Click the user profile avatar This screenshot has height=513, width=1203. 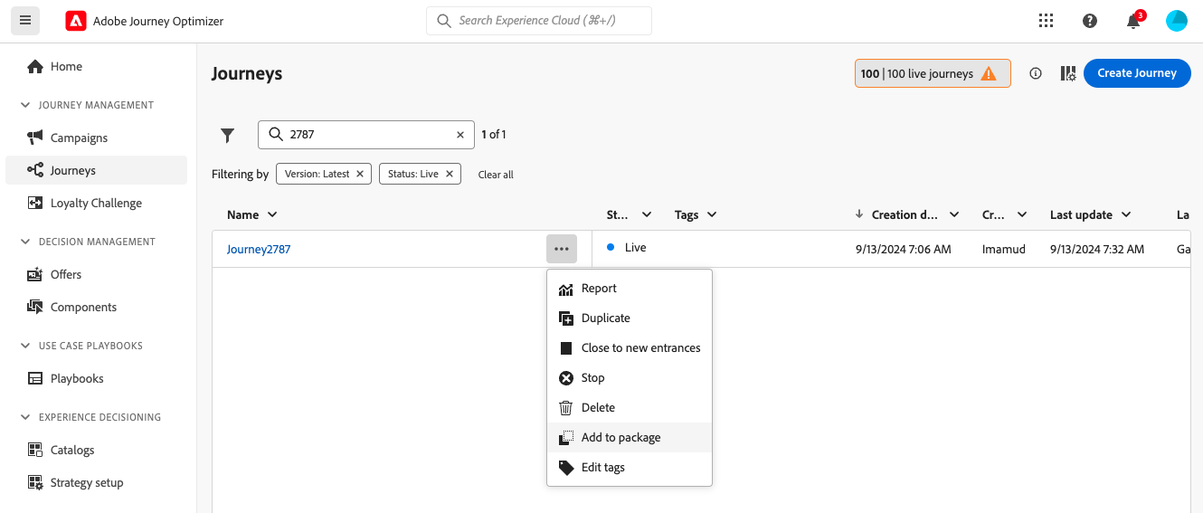pos(1177,21)
